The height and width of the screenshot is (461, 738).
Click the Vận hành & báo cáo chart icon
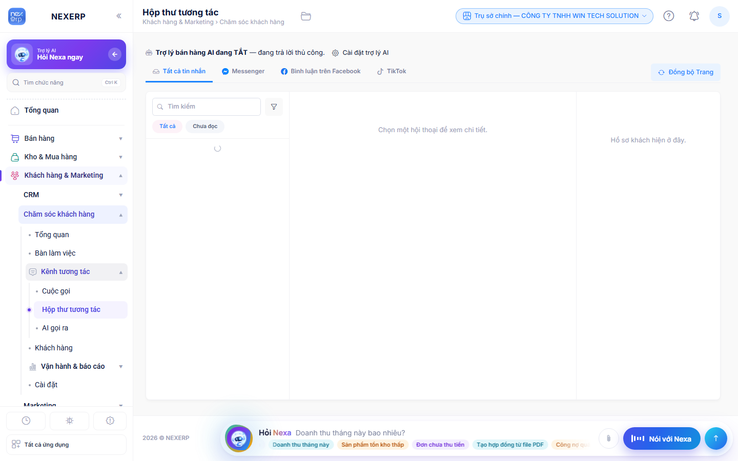tap(33, 367)
